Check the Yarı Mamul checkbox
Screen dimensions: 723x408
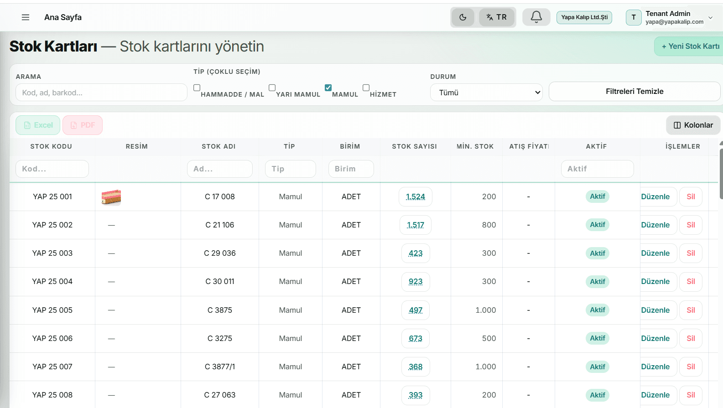(272, 88)
